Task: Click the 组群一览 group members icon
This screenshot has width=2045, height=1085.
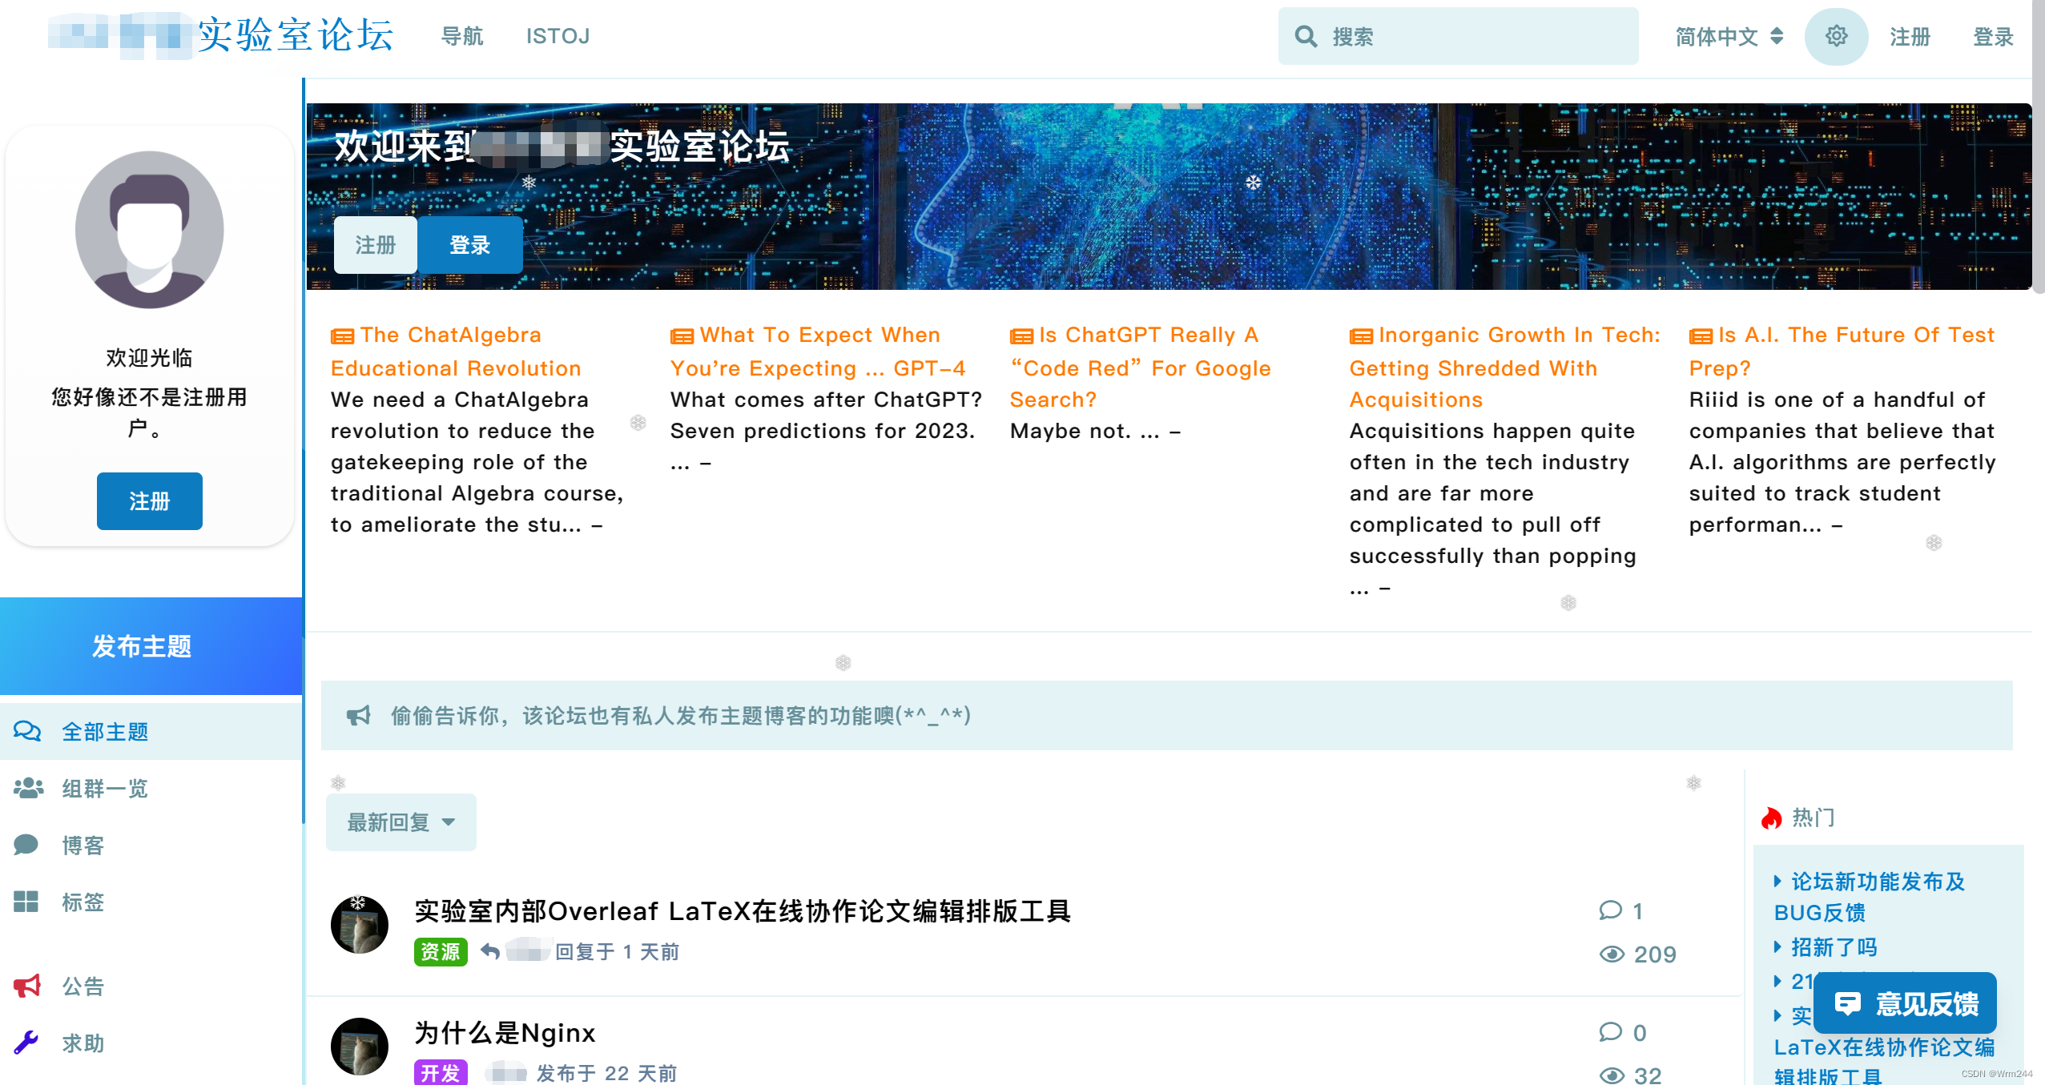Action: click(26, 789)
